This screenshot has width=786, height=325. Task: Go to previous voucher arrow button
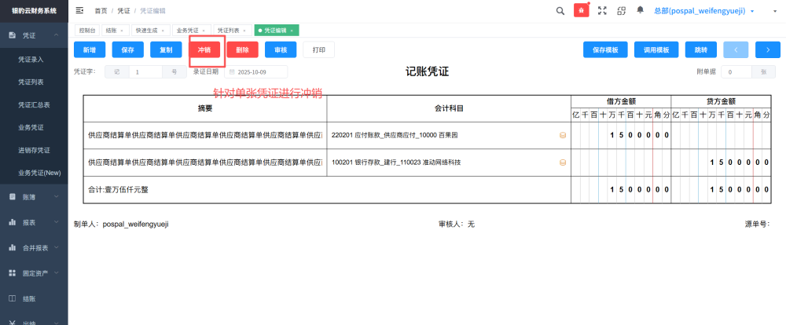(x=736, y=49)
